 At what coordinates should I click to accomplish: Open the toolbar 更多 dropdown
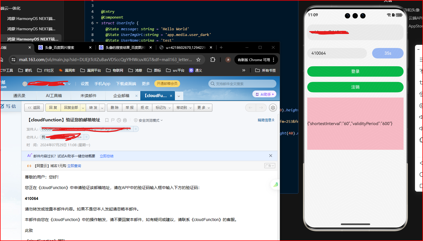tap(203, 108)
